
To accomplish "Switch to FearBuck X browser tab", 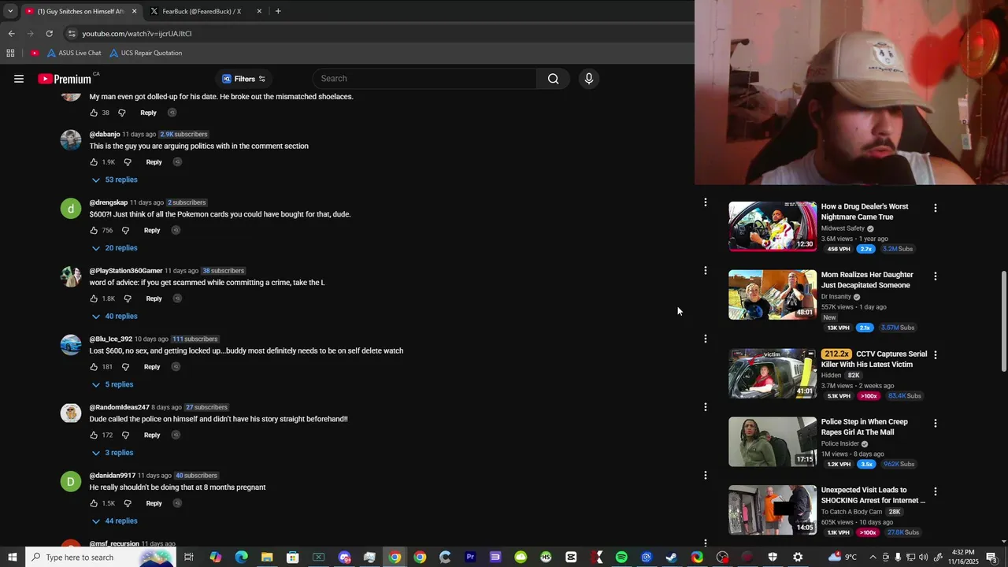I will (201, 11).
